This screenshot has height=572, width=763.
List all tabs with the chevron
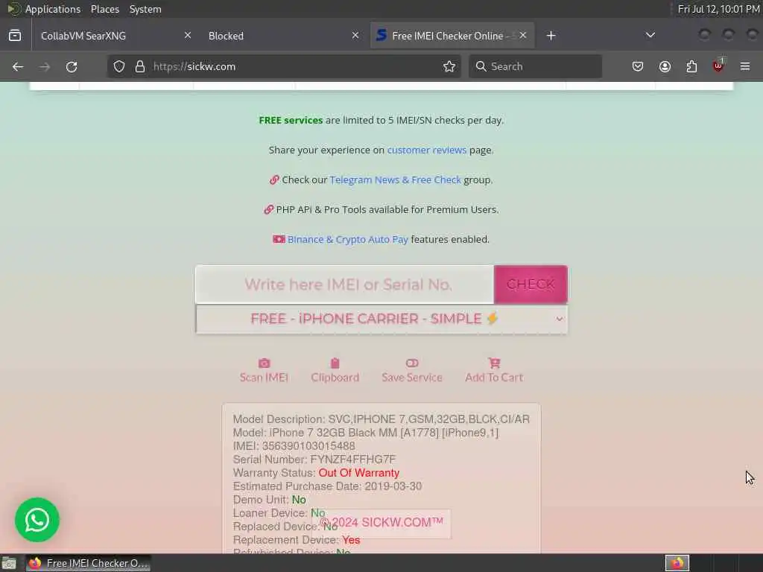(x=650, y=35)
